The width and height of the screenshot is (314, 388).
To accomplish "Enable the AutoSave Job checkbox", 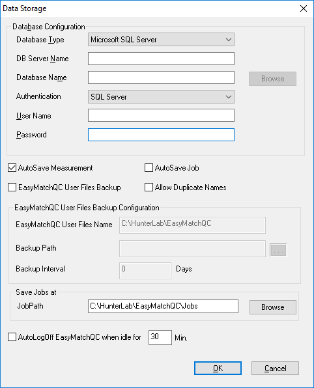I will pyautogui.click(x=149, y=168).
